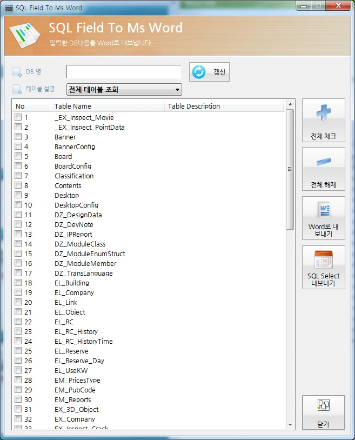Check the box for row 19 EL_Company
This screenshot has height=440, width=355.
18,292
